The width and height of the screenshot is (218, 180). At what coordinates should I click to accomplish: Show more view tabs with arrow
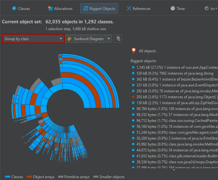[x=216, y=9]
